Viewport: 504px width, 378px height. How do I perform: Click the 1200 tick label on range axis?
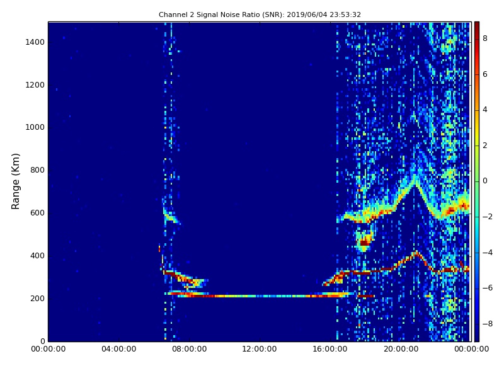[35, 85]
